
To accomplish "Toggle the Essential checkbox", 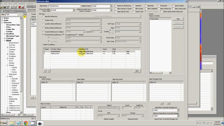I will tap(146, 6).
